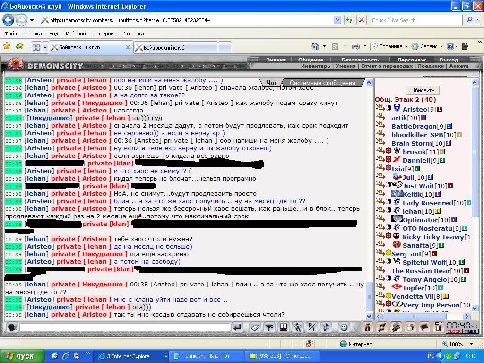Switch to Системные сообщения tab

point(322,83)
